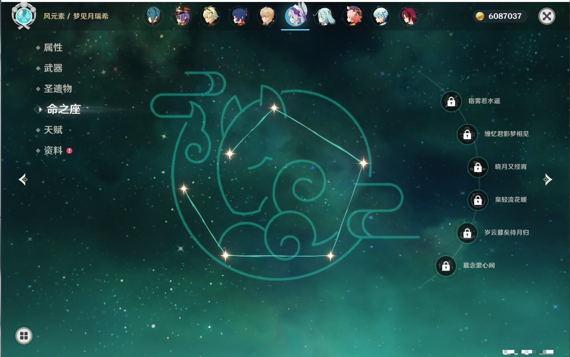Open the 武器 weapon tab
570x357 pixels.
[53, 68]
